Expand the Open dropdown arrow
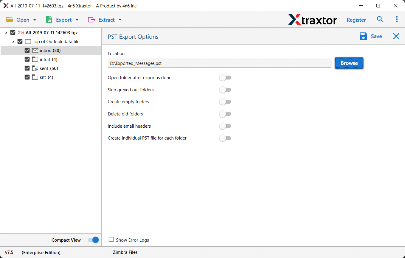This screenshot has height=258, width=405. (x=35, y=20)
